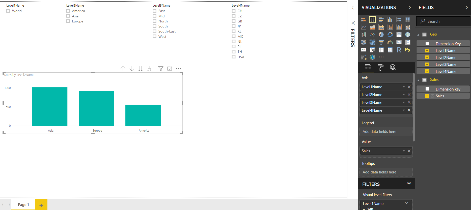
Task: Choose the treemap visualization
Action: point(399,35)
